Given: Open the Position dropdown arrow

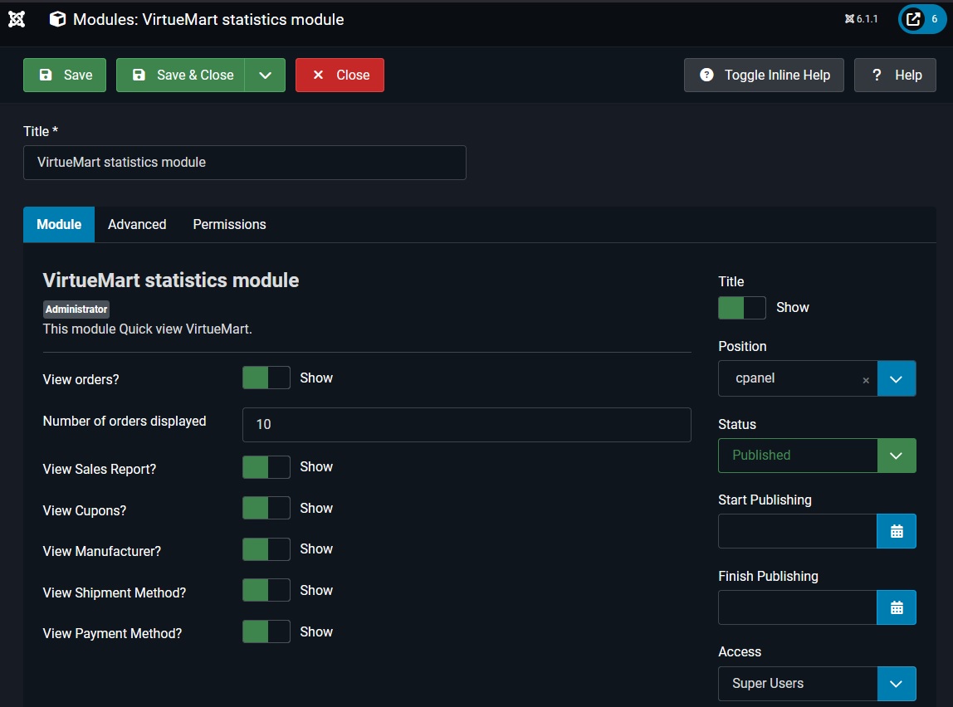Looking at the screenshot, I should coord(897,378).
